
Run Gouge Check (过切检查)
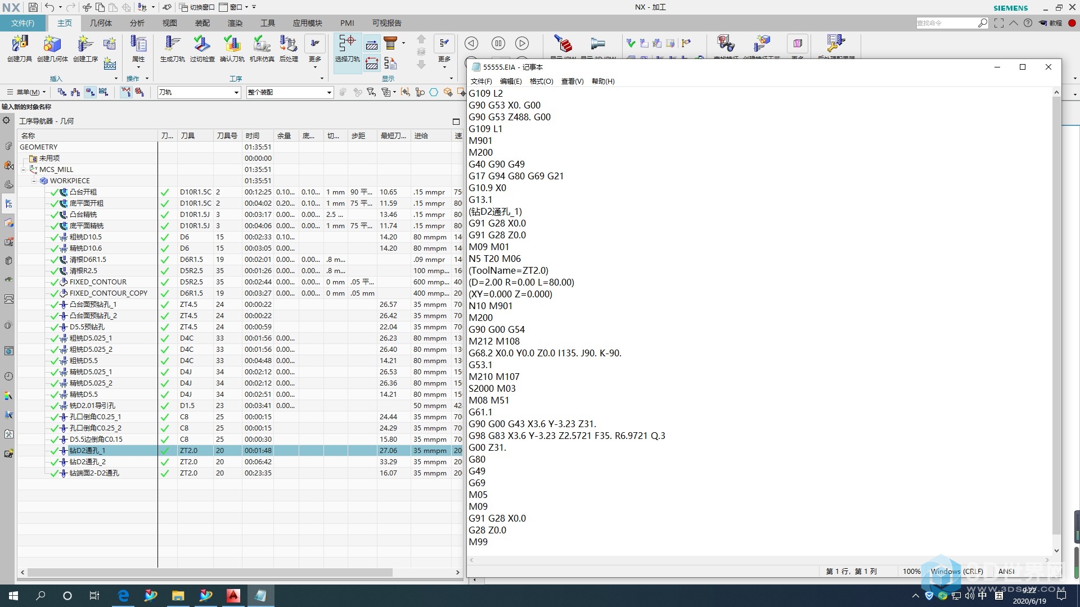(x=202, y=48)
